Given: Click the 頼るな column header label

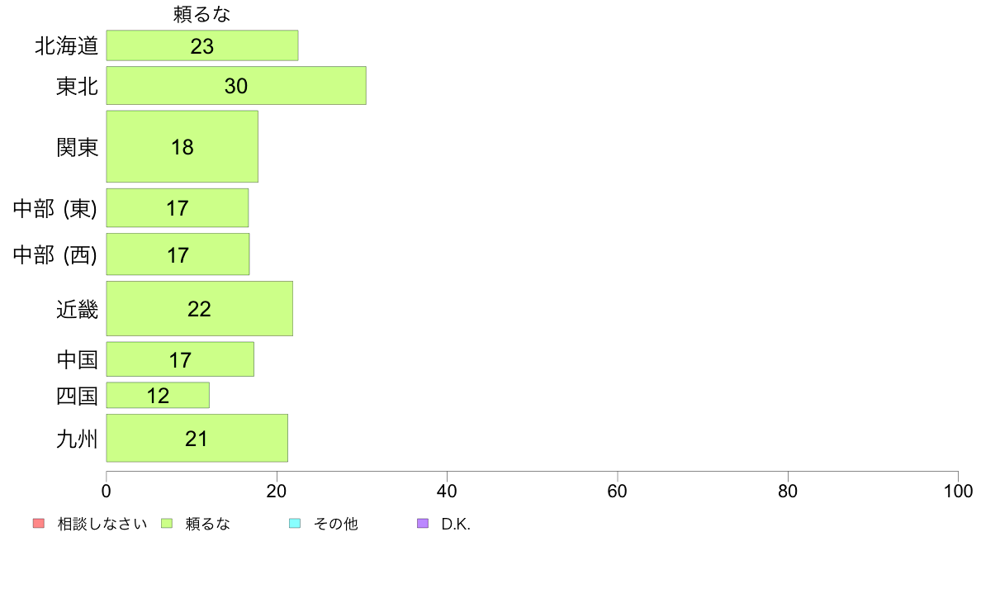Looking at the screenshot, I should click(202, 14).
